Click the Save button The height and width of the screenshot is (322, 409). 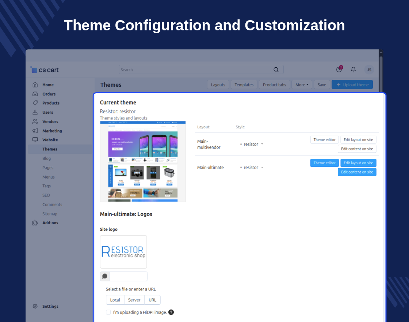click(322, 85)
